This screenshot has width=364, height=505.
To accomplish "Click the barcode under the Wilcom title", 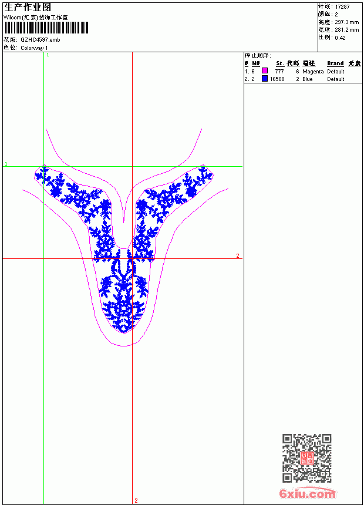I will click(x=46, y=28).
